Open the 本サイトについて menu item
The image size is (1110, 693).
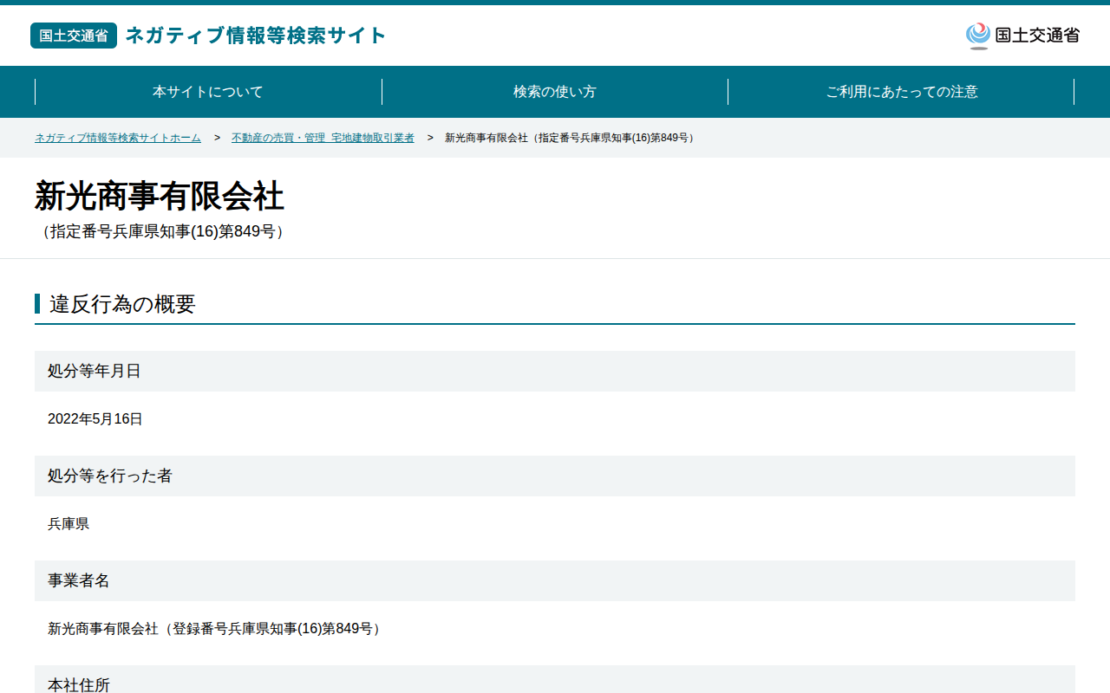[x=208, y=92]
